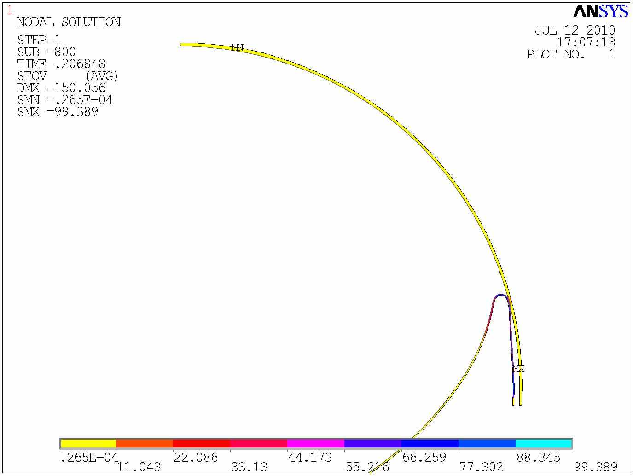The image size is (633, 476).
Task: Click the violet legend color swatch
Action: [373, 443]
